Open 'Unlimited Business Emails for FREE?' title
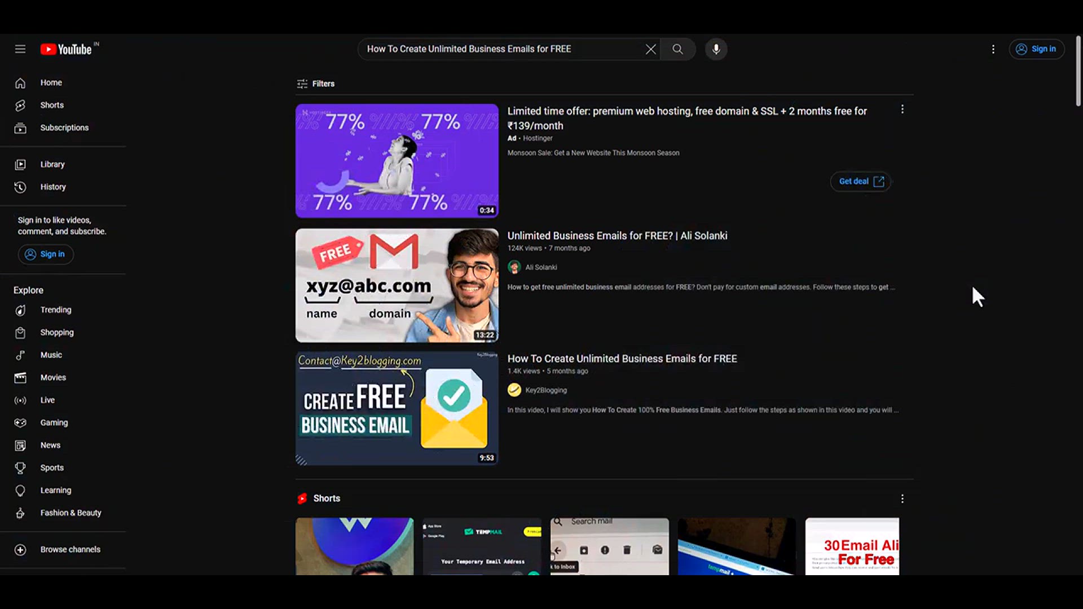1083x609 pixels. tap(617, 236)
